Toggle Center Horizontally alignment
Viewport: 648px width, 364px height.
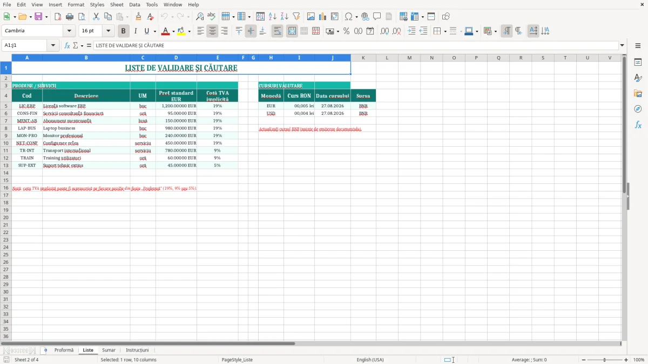coord(213,31)
